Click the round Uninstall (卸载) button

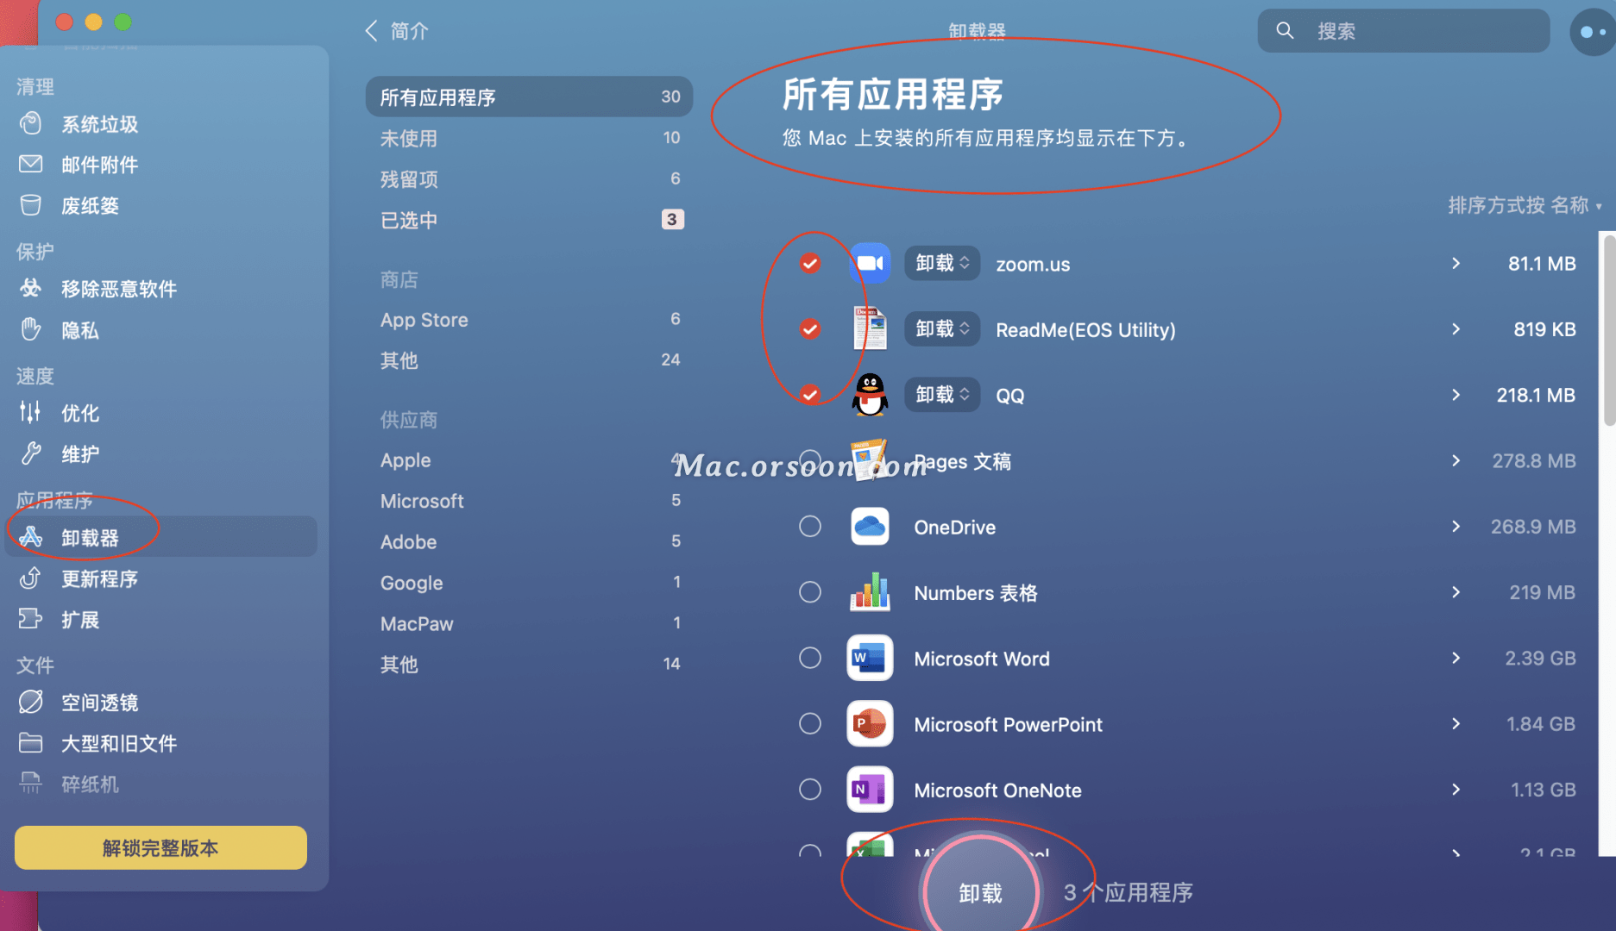981,891
